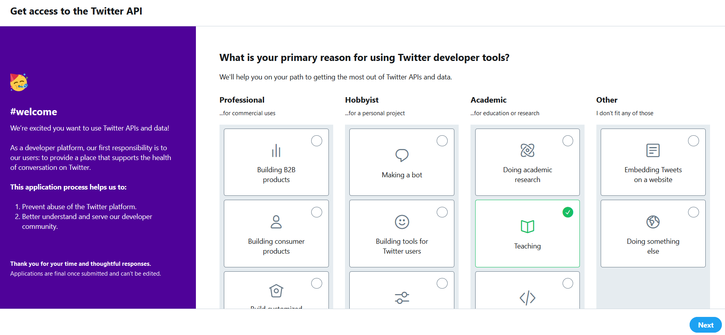This screenshot has height=335, width=725.
Task: Click the green book icon for Teaching
Action: [x=528, y=226]
